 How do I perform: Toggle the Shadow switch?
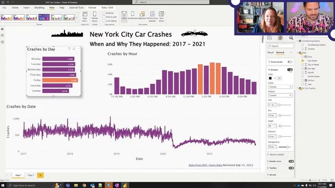[x=289, y=69]
